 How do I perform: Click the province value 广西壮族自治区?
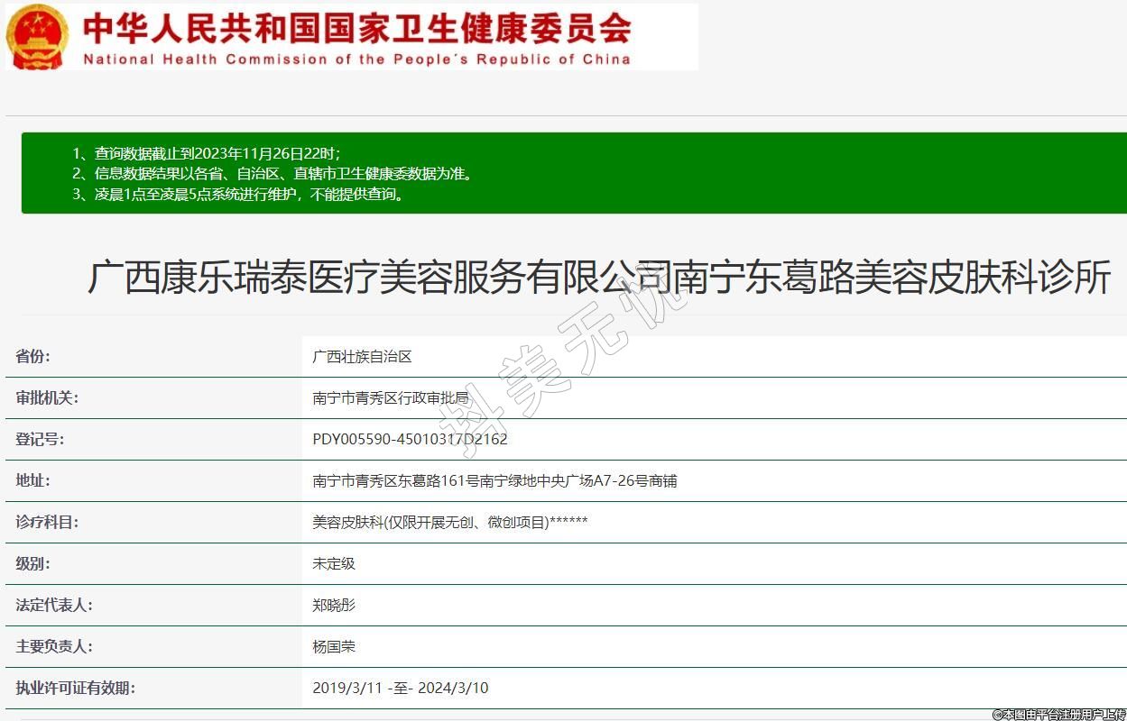click(362, 357)
